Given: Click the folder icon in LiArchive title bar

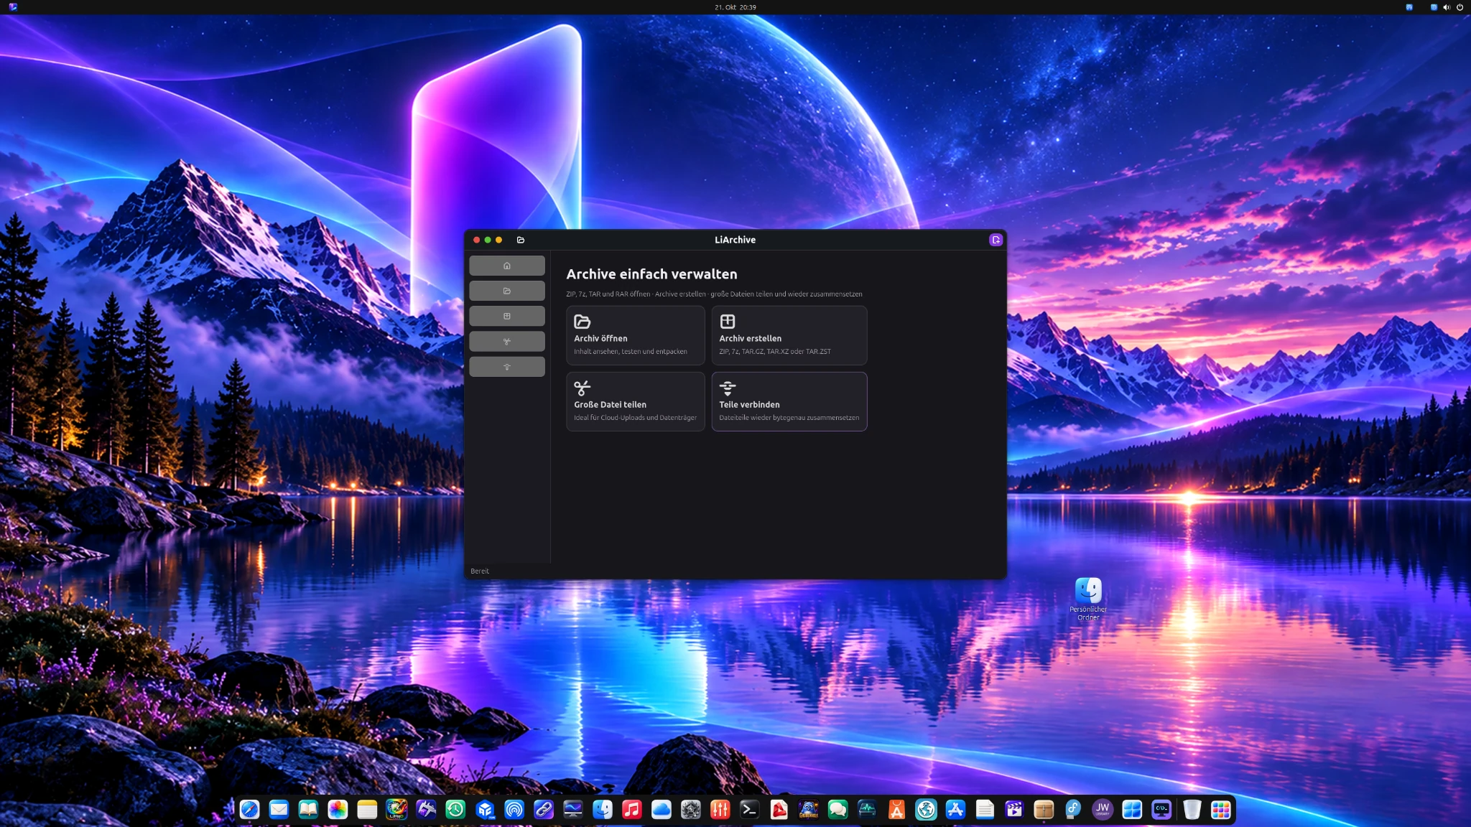Looking at the screenshot, I should pos(521,240).
